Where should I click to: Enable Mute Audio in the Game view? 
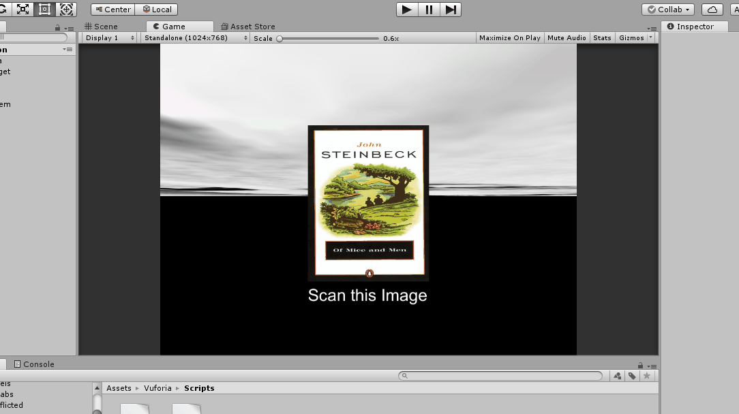(x=566, y=37)
